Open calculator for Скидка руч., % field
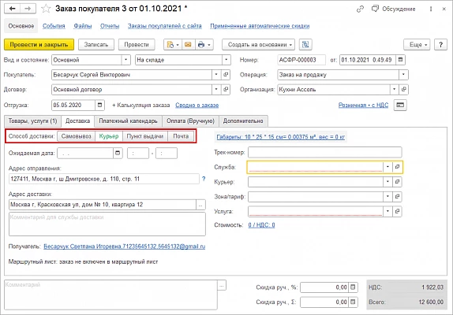The width and height of the screenshot is (453, 315). (x=353, y=287)
